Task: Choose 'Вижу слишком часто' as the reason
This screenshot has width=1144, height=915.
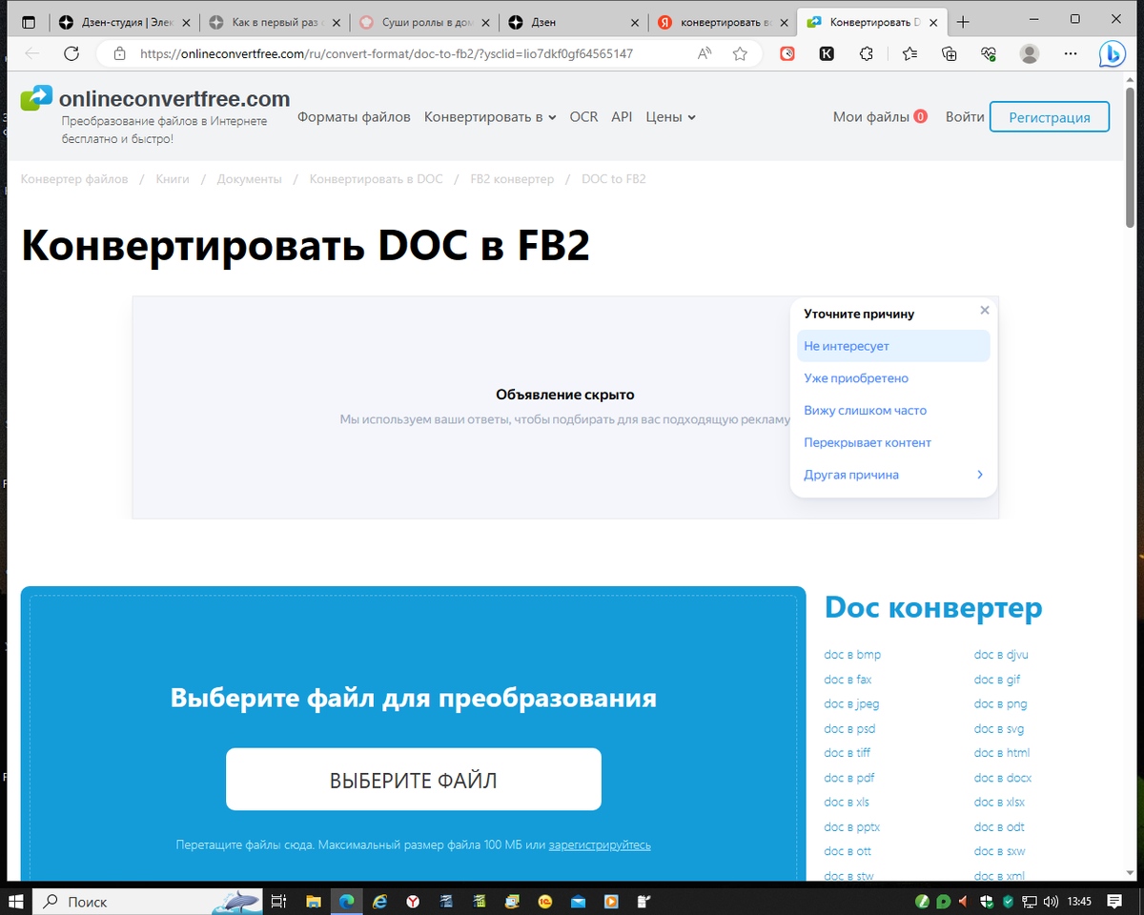Action: [865, 410]
